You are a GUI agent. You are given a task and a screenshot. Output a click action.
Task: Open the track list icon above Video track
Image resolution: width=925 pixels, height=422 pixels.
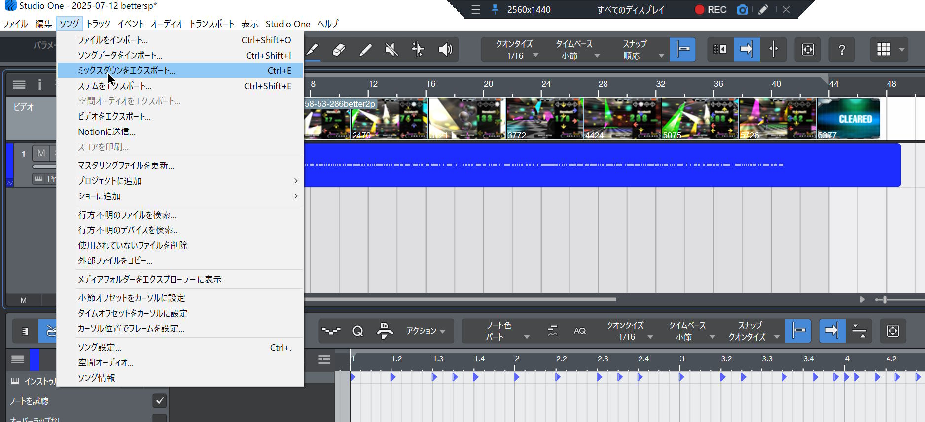(19, 85)
